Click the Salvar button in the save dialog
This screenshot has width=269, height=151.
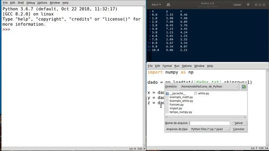[x=239, y=123]
